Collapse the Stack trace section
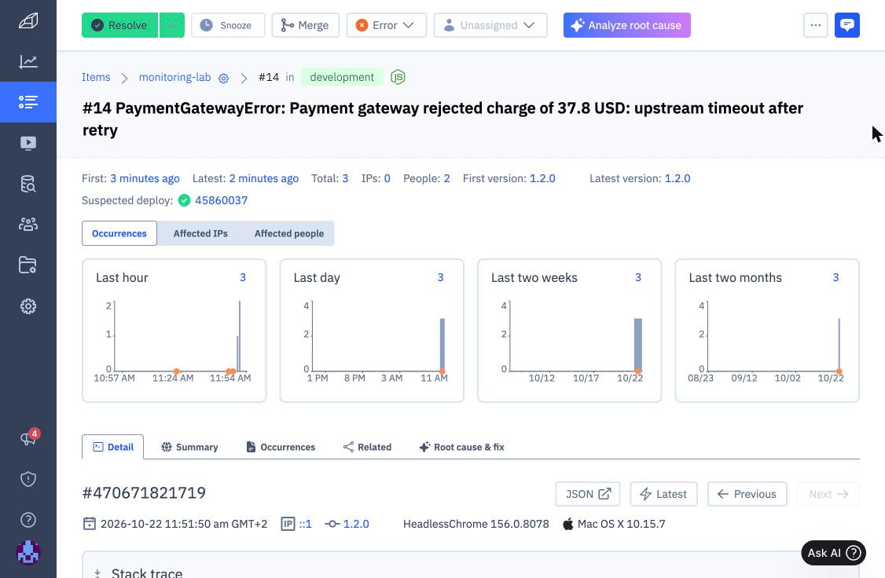The height and width of the screenshot is (578, 885). [97, 573]
